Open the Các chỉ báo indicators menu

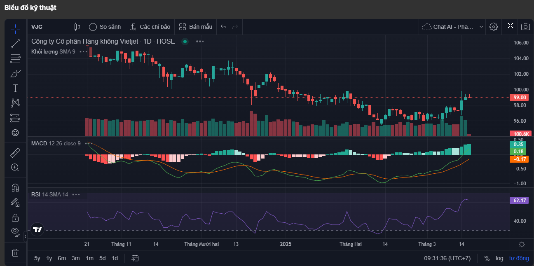[150, 27]
